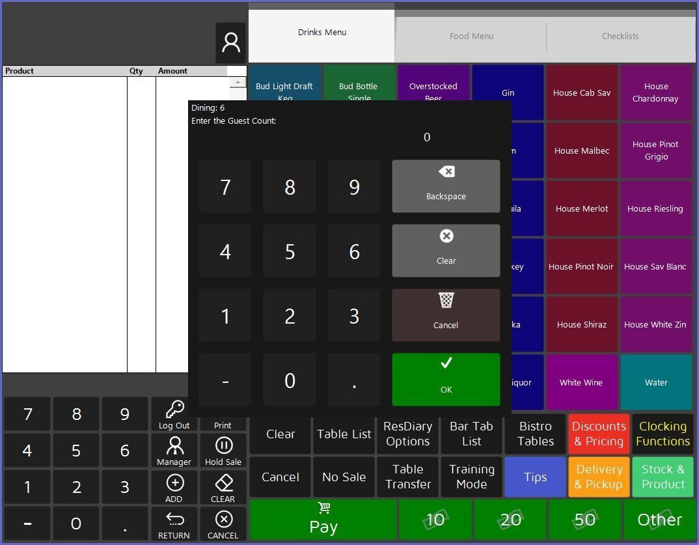
Task: Open Training Mode
Action: click(x=471, y=477)
